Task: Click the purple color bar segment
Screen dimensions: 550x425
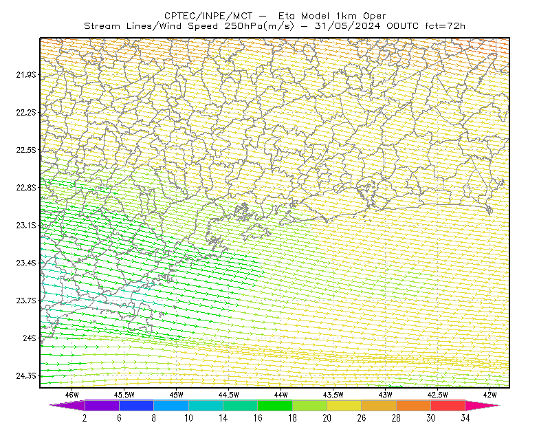Action: pyautogui.click(x=102, y=405)
